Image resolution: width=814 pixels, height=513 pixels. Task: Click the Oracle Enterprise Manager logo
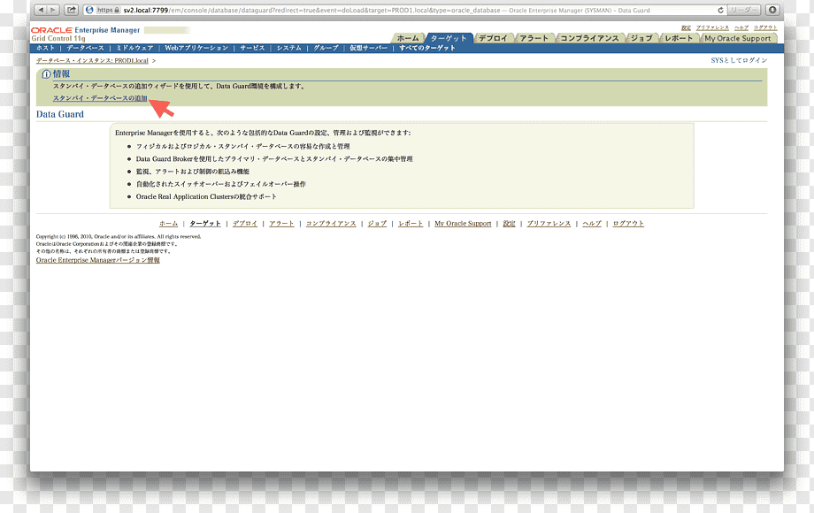point(85,30)
